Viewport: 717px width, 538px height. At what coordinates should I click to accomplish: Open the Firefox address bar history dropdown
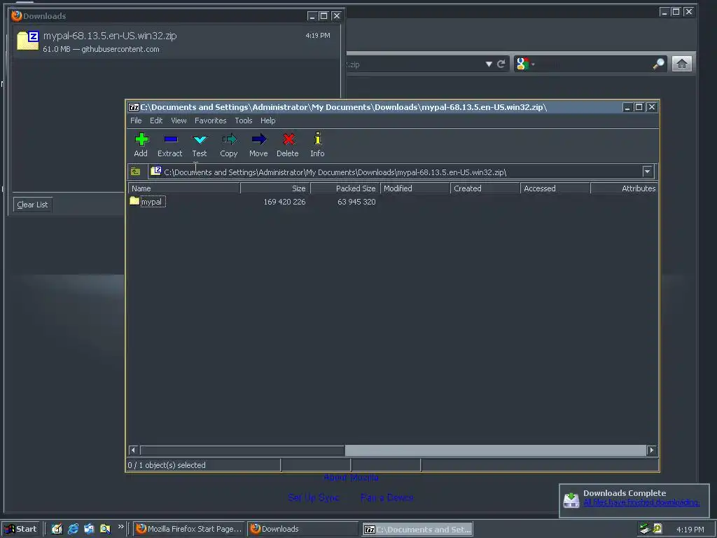(x=489, y=64)
